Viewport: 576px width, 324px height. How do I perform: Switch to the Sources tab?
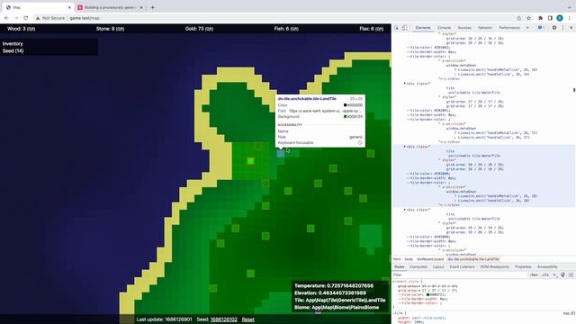tap(464, 28)
